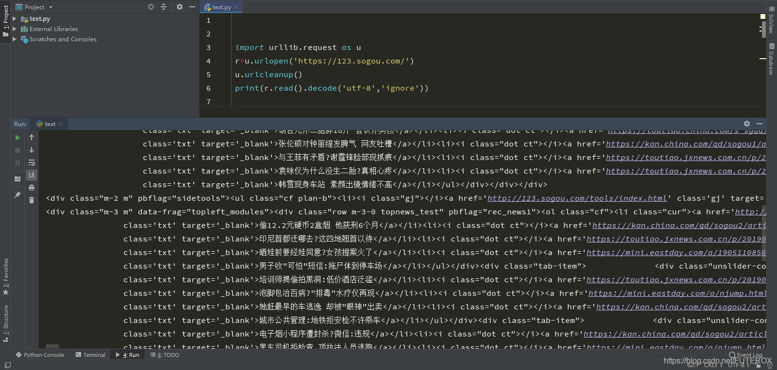Pause output in the Run panel
The height and width of the screenshot is (370, 777).
pos(18,163)
